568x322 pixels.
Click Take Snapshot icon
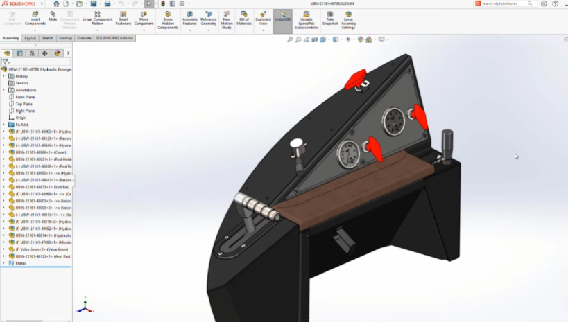330,19
